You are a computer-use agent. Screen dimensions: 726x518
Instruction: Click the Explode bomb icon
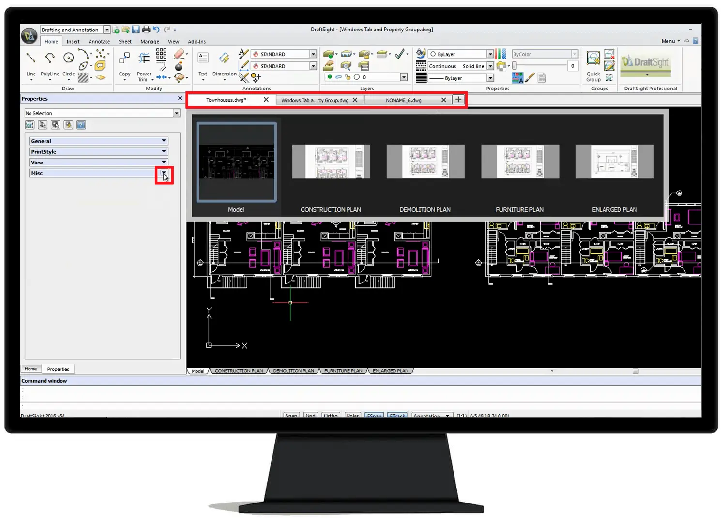point(179,66)
